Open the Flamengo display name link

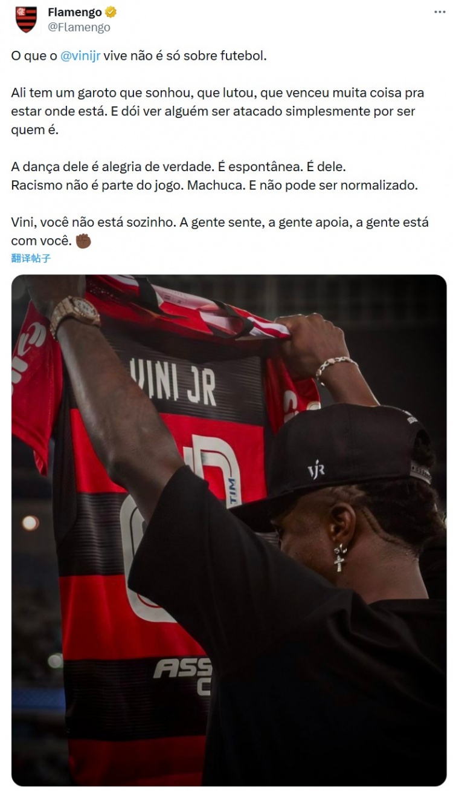74,12
